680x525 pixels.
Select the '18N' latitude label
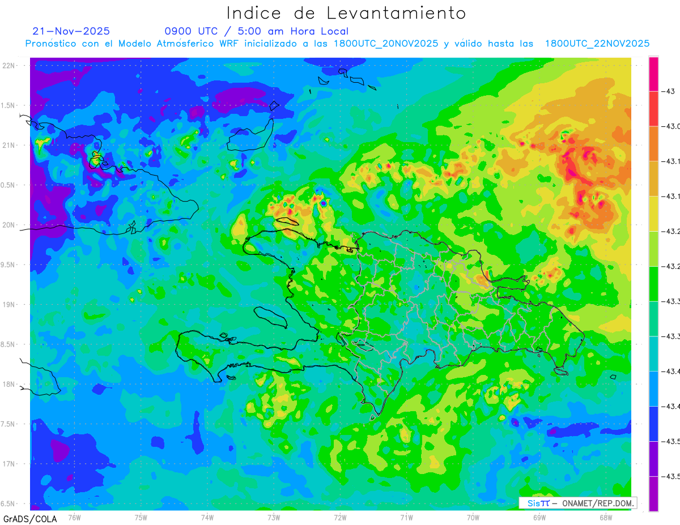click(x=8, y=384)
